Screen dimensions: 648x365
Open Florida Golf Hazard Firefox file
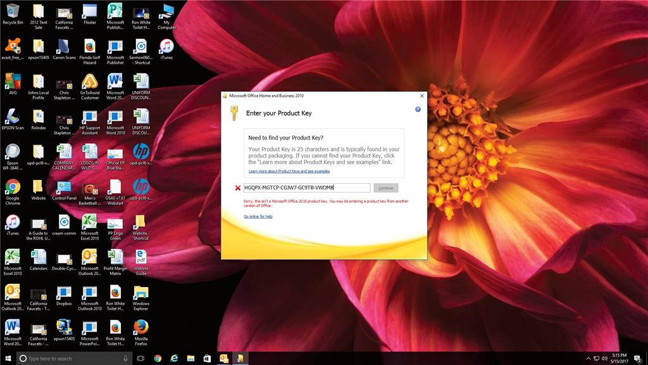[x=90, y=51]
